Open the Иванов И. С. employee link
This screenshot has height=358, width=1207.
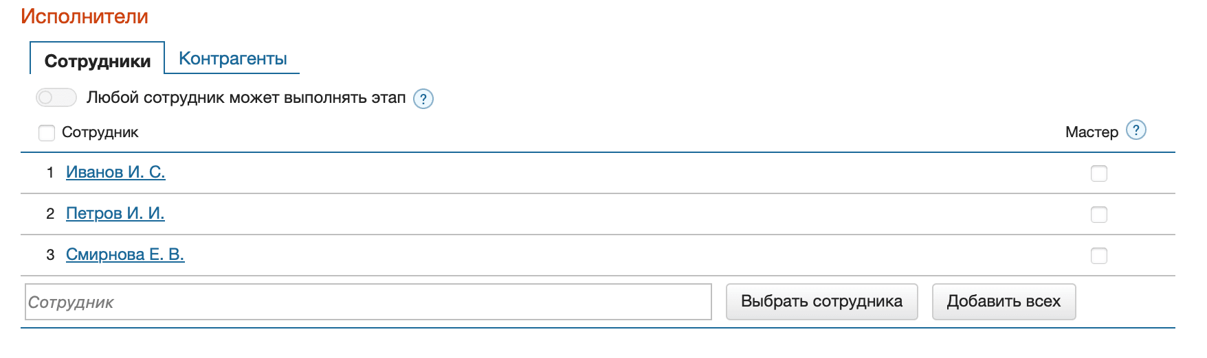pyautogui.click(x=115, y=172)
